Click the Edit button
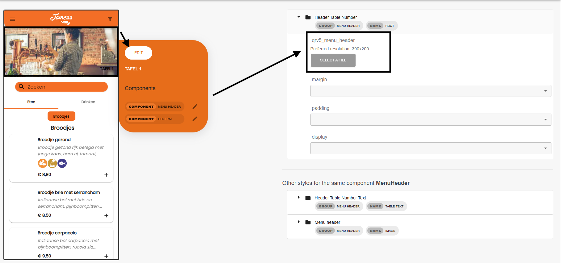This screenshot has width=561, height=263. click(x=138, y=53)
